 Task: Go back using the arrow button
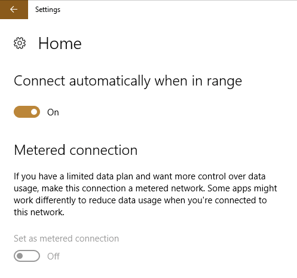click(x=14, y=10)
